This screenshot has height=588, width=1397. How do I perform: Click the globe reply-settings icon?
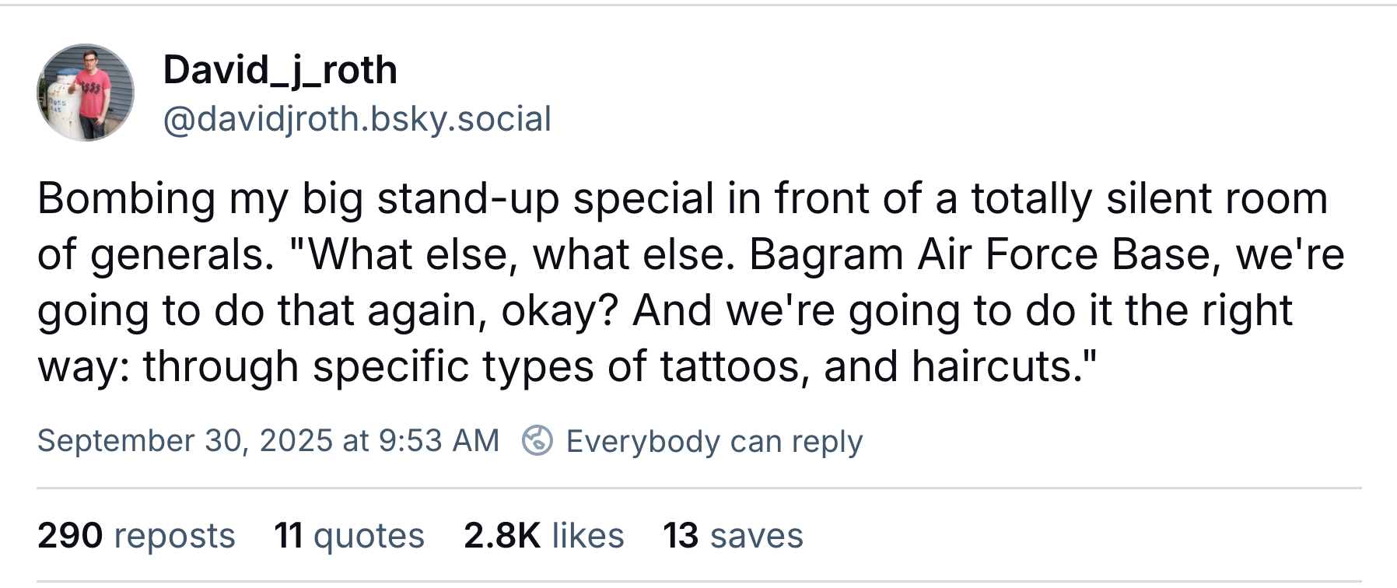coord(537,441)
